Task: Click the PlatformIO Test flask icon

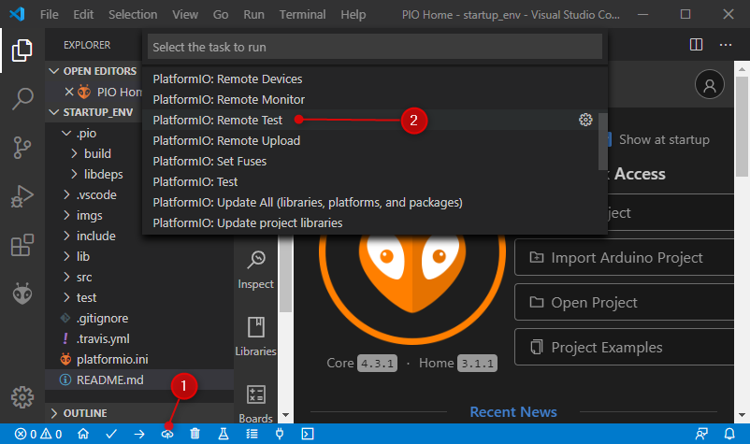Action: pyautogui.click(x=223, y=434)
